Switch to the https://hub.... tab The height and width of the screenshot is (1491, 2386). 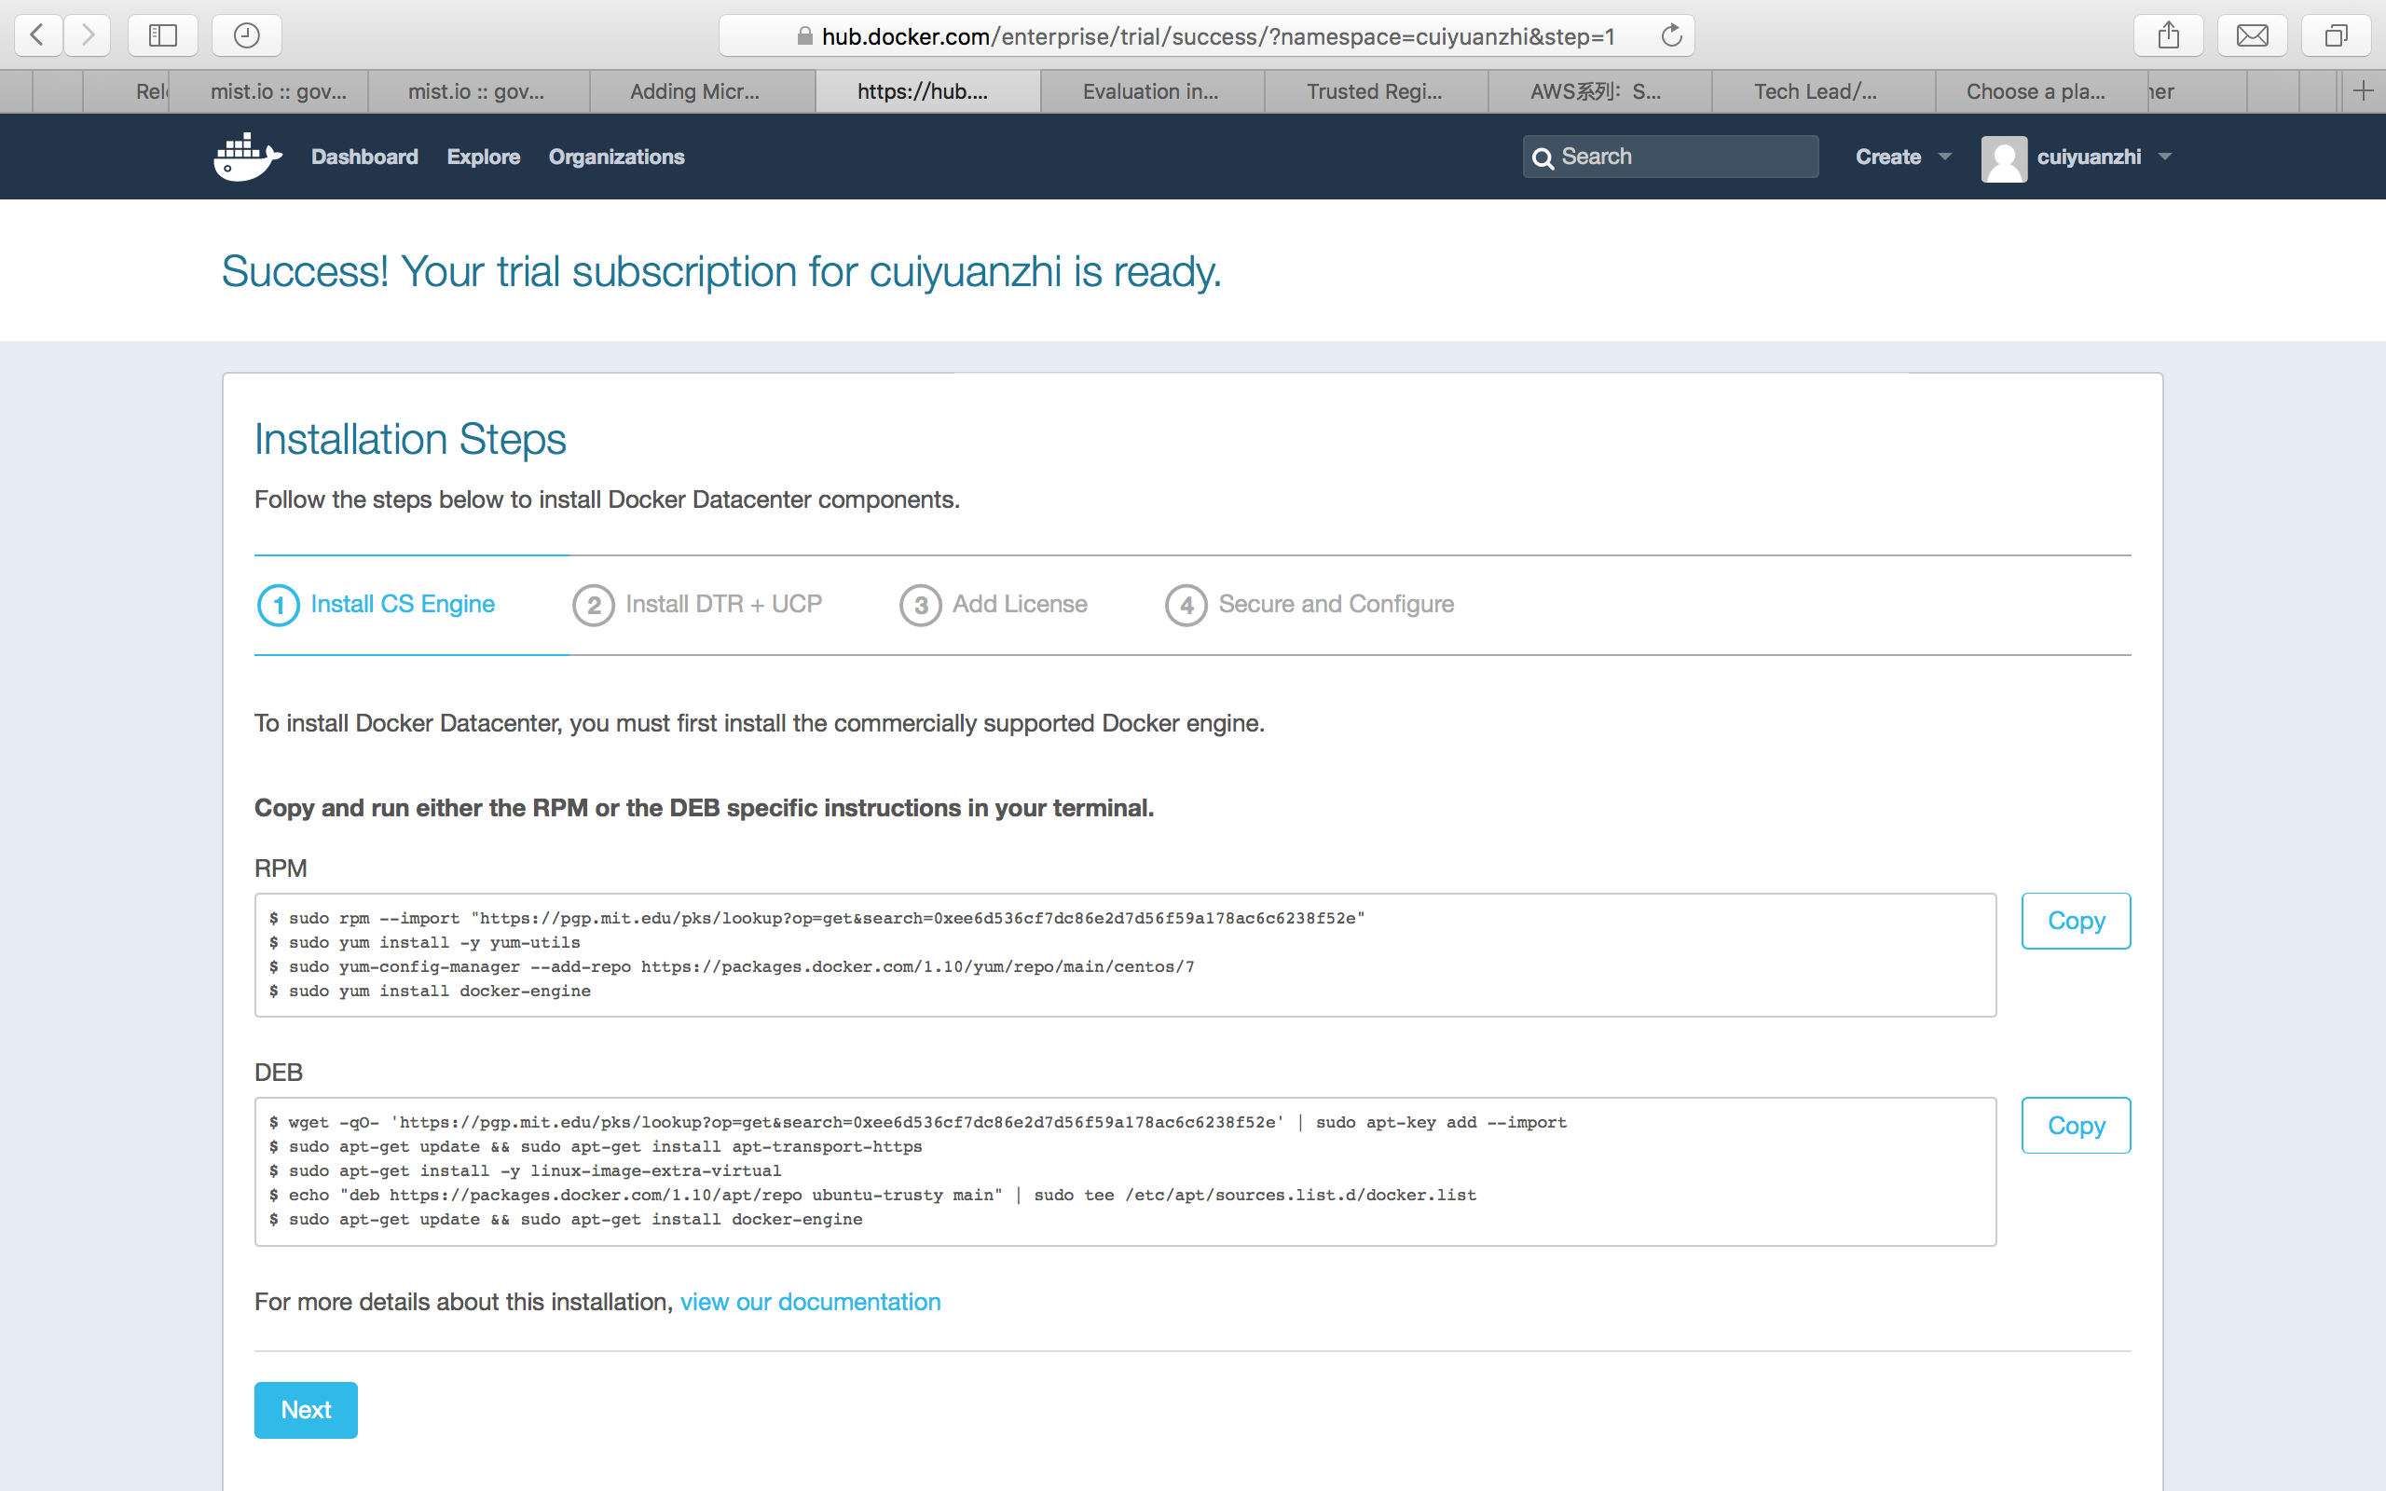926,91
